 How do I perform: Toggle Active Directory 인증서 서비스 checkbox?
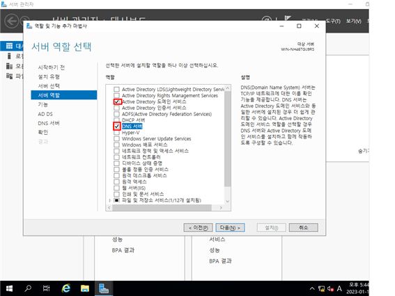pos(116,108)
